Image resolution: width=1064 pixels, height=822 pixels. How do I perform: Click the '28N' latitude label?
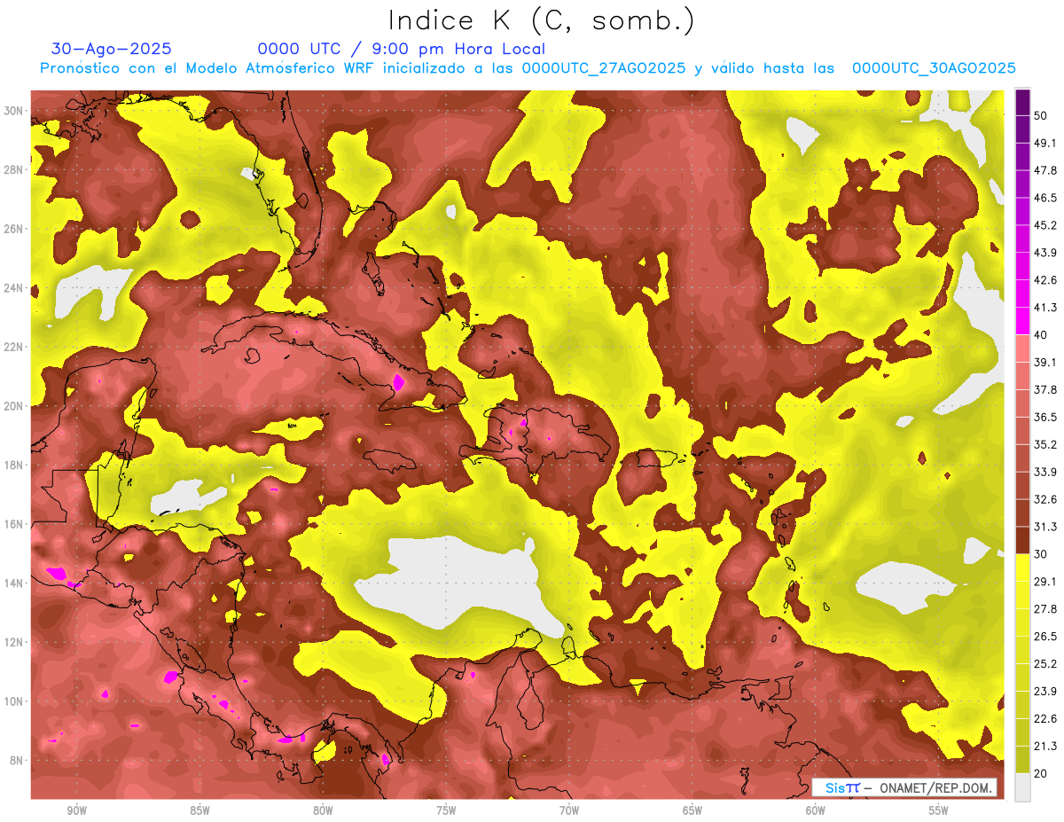tap(15, 169)
